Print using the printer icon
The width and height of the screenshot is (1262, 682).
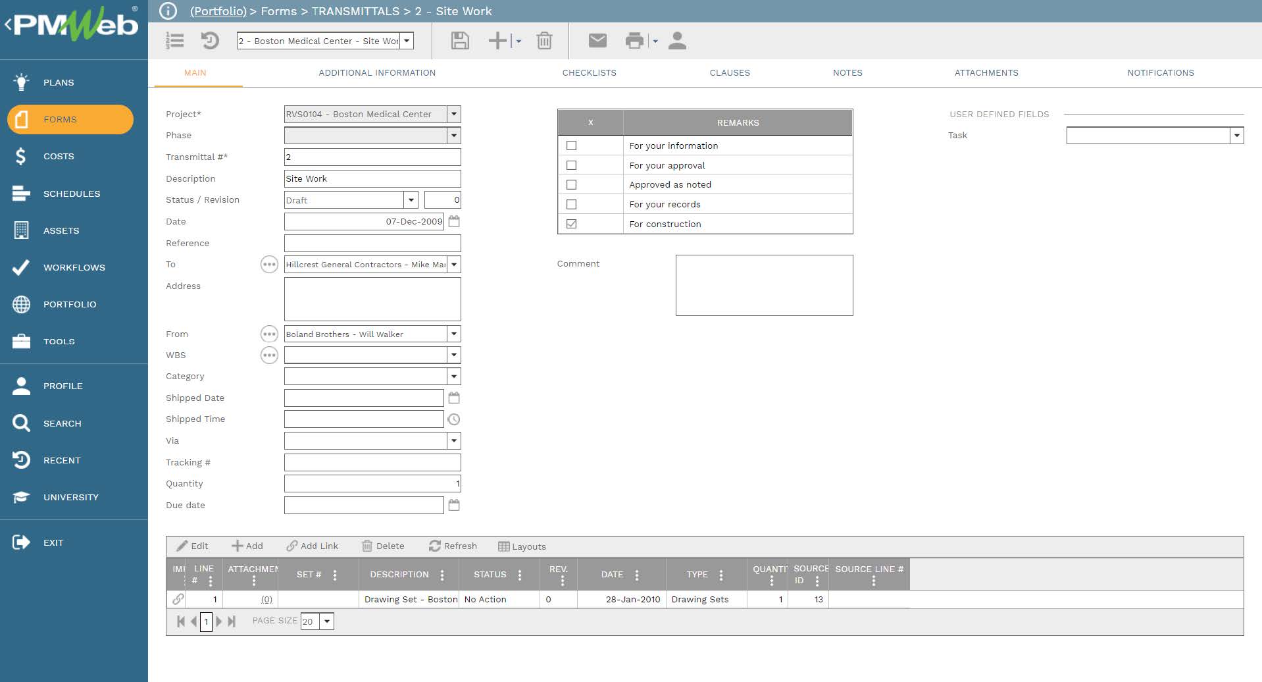pos(634,41)
